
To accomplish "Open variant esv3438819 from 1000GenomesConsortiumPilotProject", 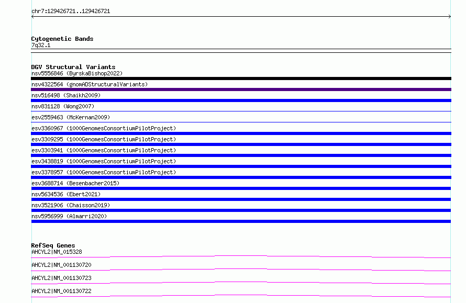I will point(104,161).
